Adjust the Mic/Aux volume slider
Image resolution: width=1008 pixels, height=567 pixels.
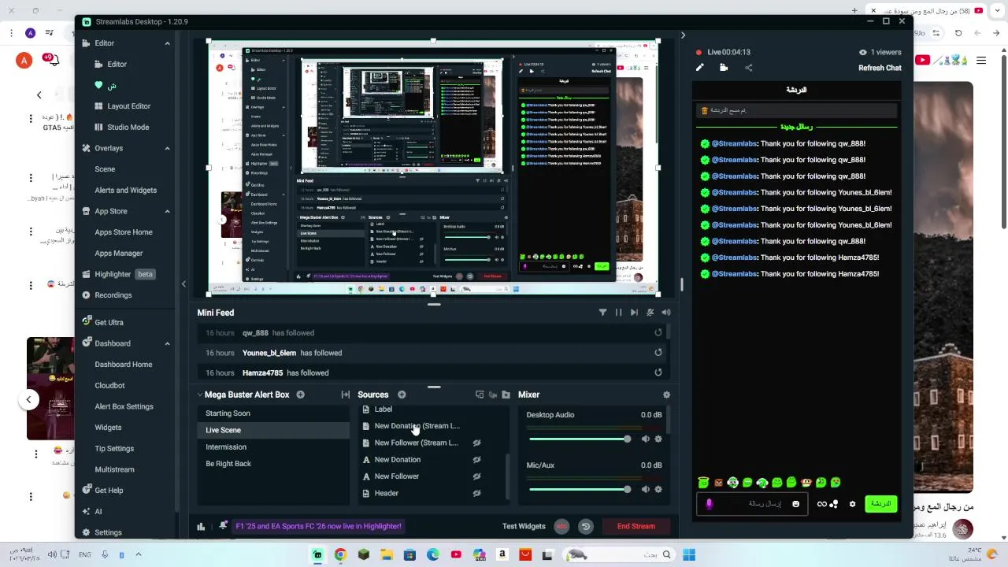pyautogui.click(x=580, y=489)
